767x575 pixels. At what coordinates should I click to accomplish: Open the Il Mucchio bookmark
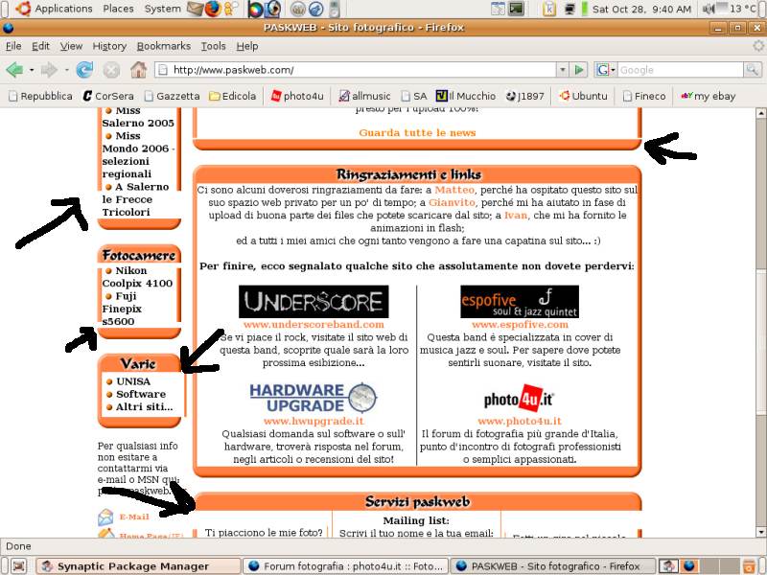click(466, 96)
